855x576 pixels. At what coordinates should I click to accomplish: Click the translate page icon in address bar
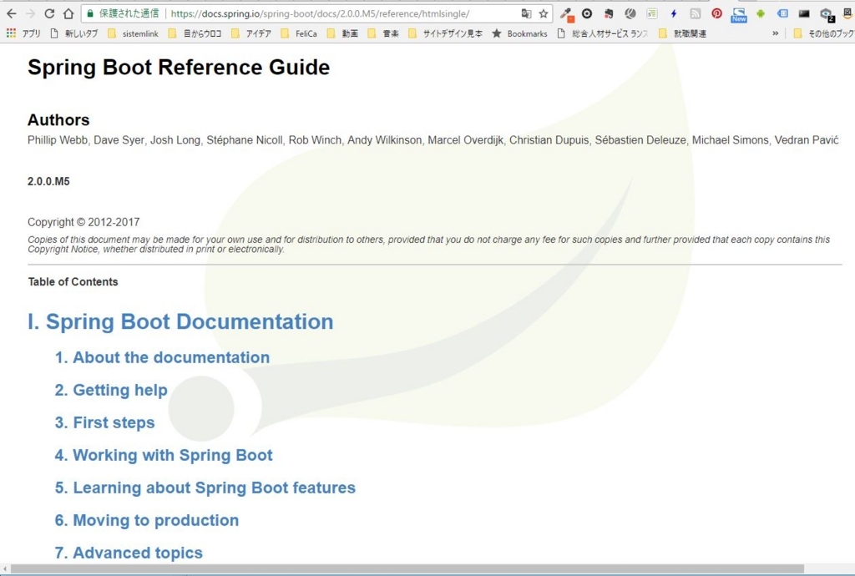(x=526, y=13)
